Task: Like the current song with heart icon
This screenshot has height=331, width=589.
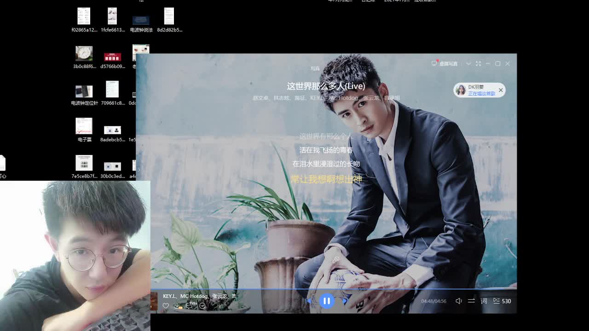Action: tap(166, 306)
